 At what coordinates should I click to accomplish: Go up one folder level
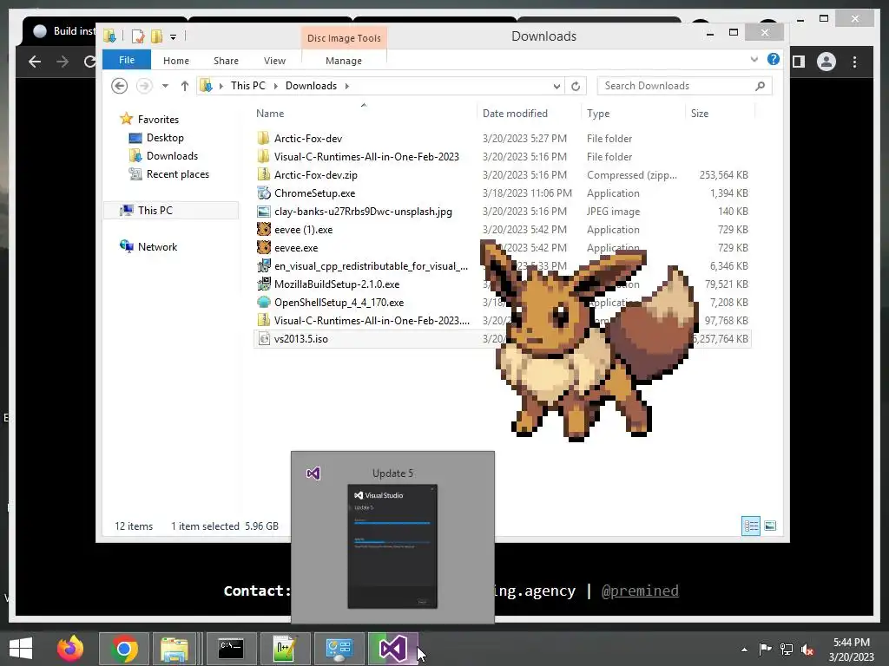(184, 86)
